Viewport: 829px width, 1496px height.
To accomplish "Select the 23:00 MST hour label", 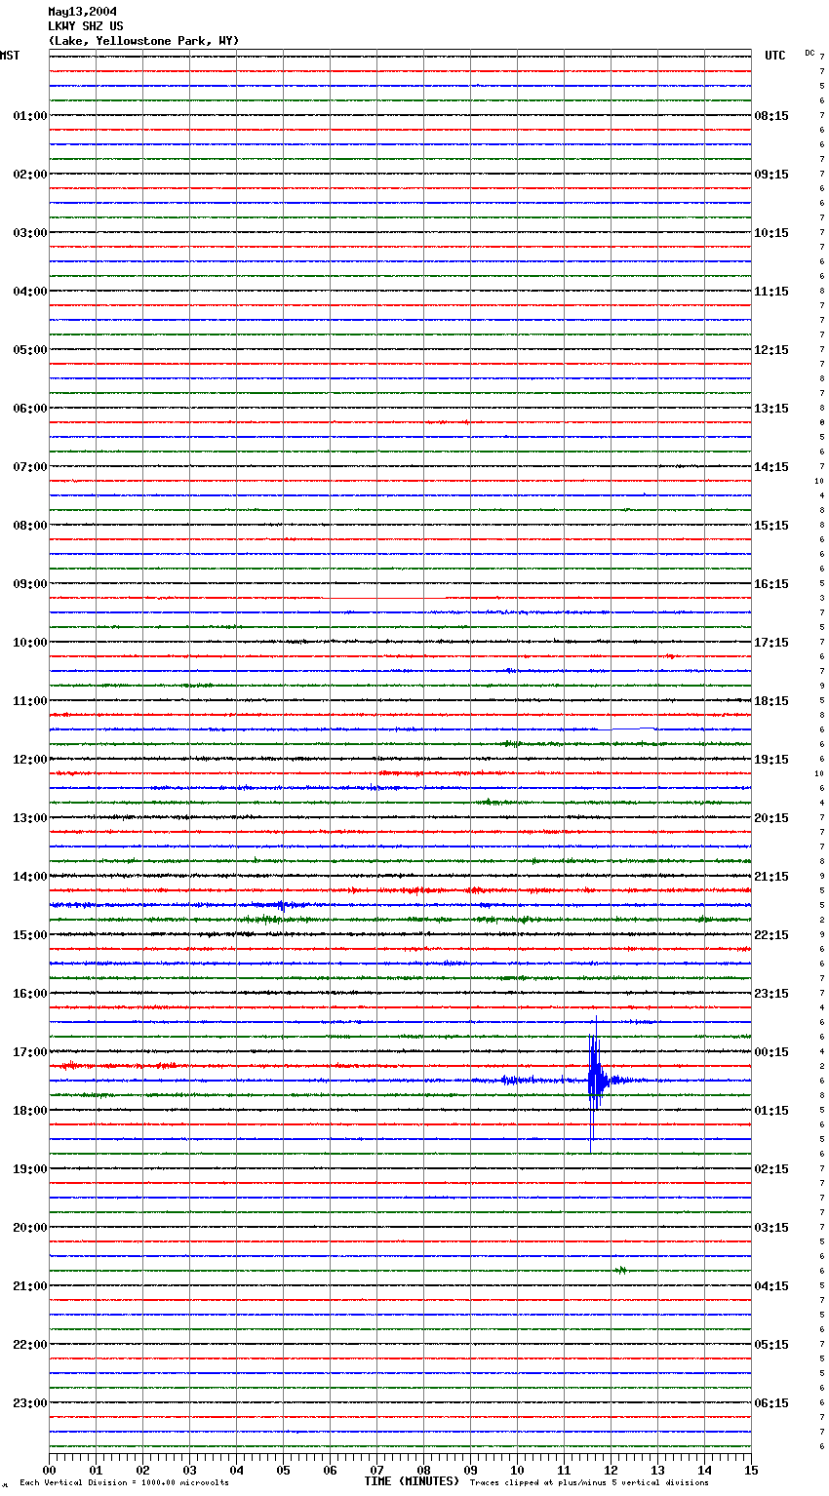I will (30, 1403).
